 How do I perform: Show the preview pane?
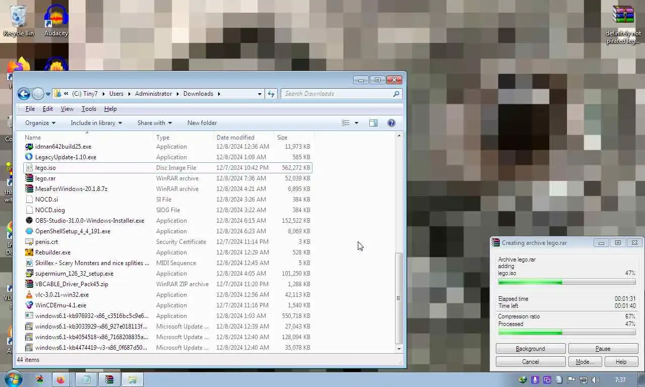click(x=373, y=123)
